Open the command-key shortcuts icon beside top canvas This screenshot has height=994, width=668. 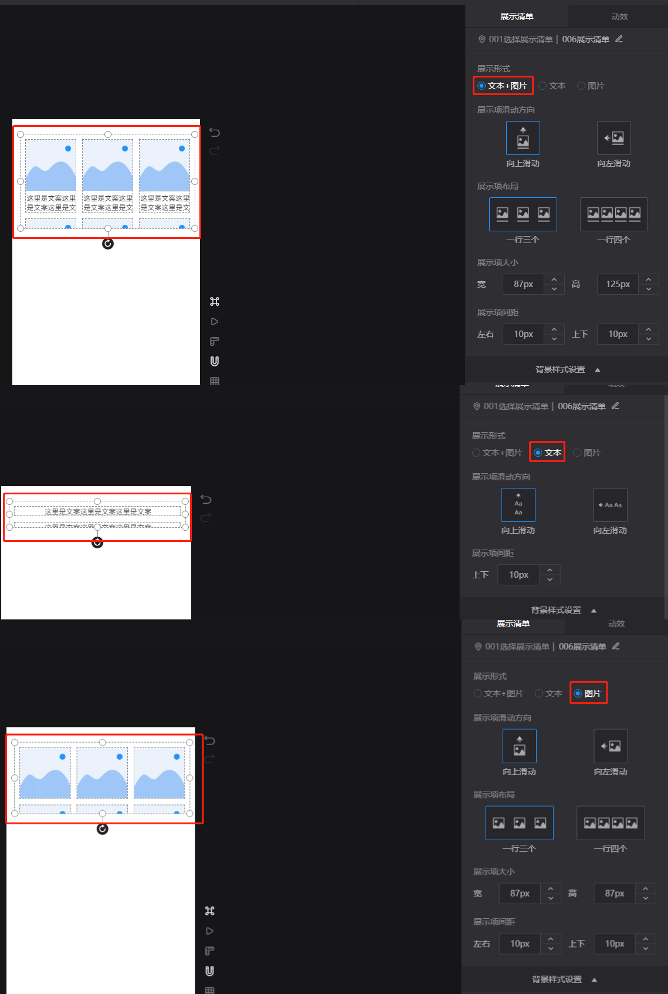tap(215, 301)
